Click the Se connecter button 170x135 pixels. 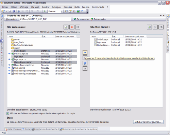point(82,19)
